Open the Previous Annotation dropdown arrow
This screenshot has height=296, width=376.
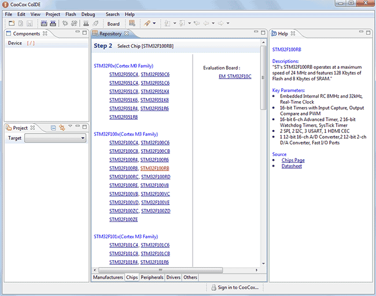click(189, 23)
